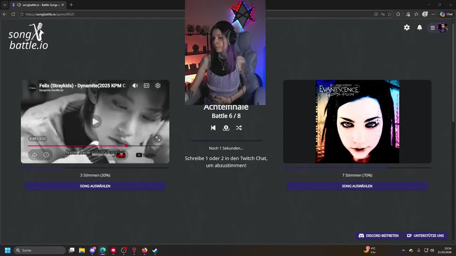The height and width of the screenshot is (256, 456).
Task: Seek on the red video progress bar
Action: pos(95,146)
